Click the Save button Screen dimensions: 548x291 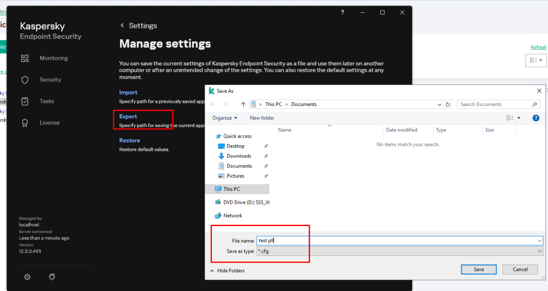[479, 269]
